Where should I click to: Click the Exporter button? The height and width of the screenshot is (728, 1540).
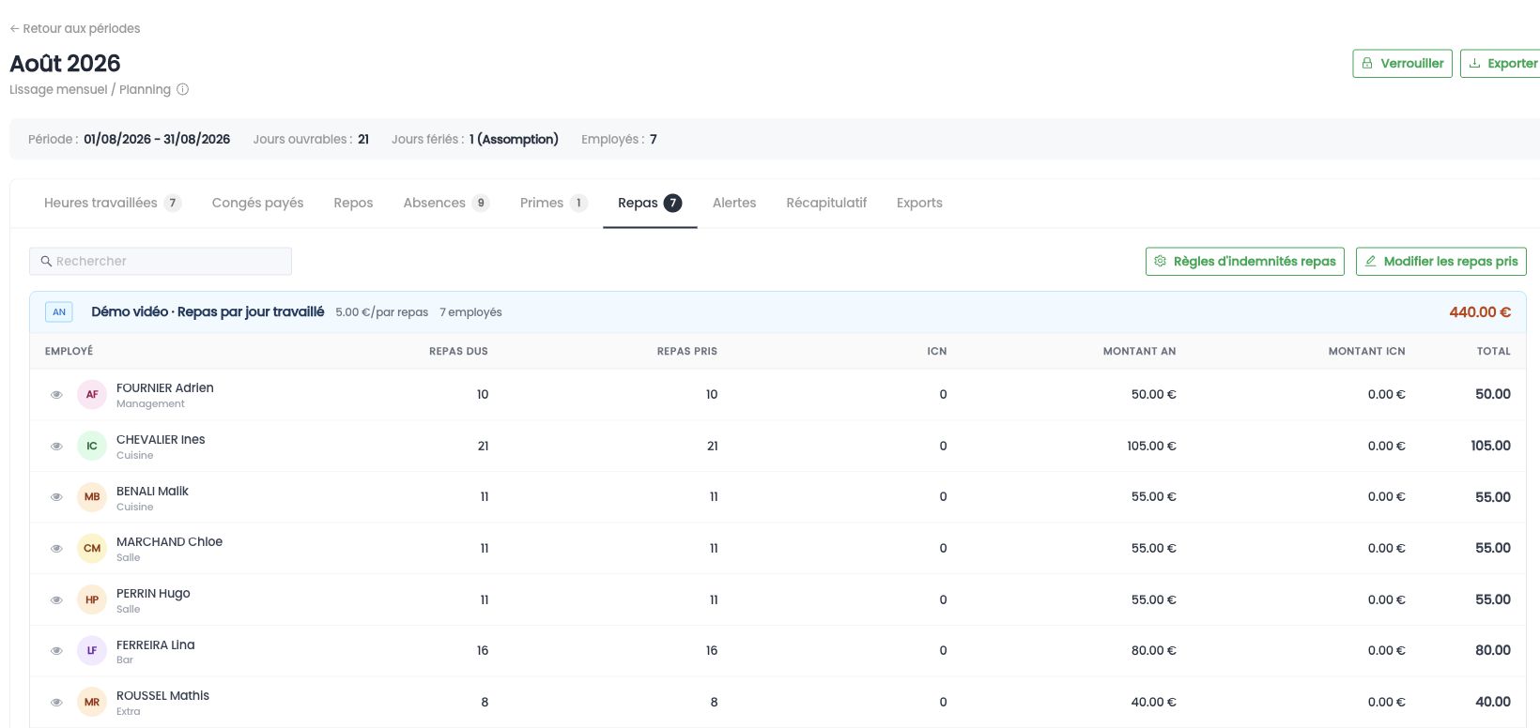1502,64
